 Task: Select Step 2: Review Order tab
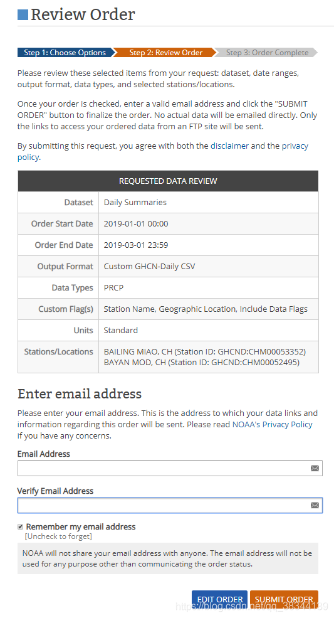coord(166,53)
